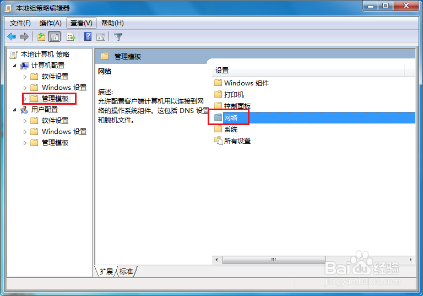Expand 管理模板 under 计算机配置

coord(25,99)
